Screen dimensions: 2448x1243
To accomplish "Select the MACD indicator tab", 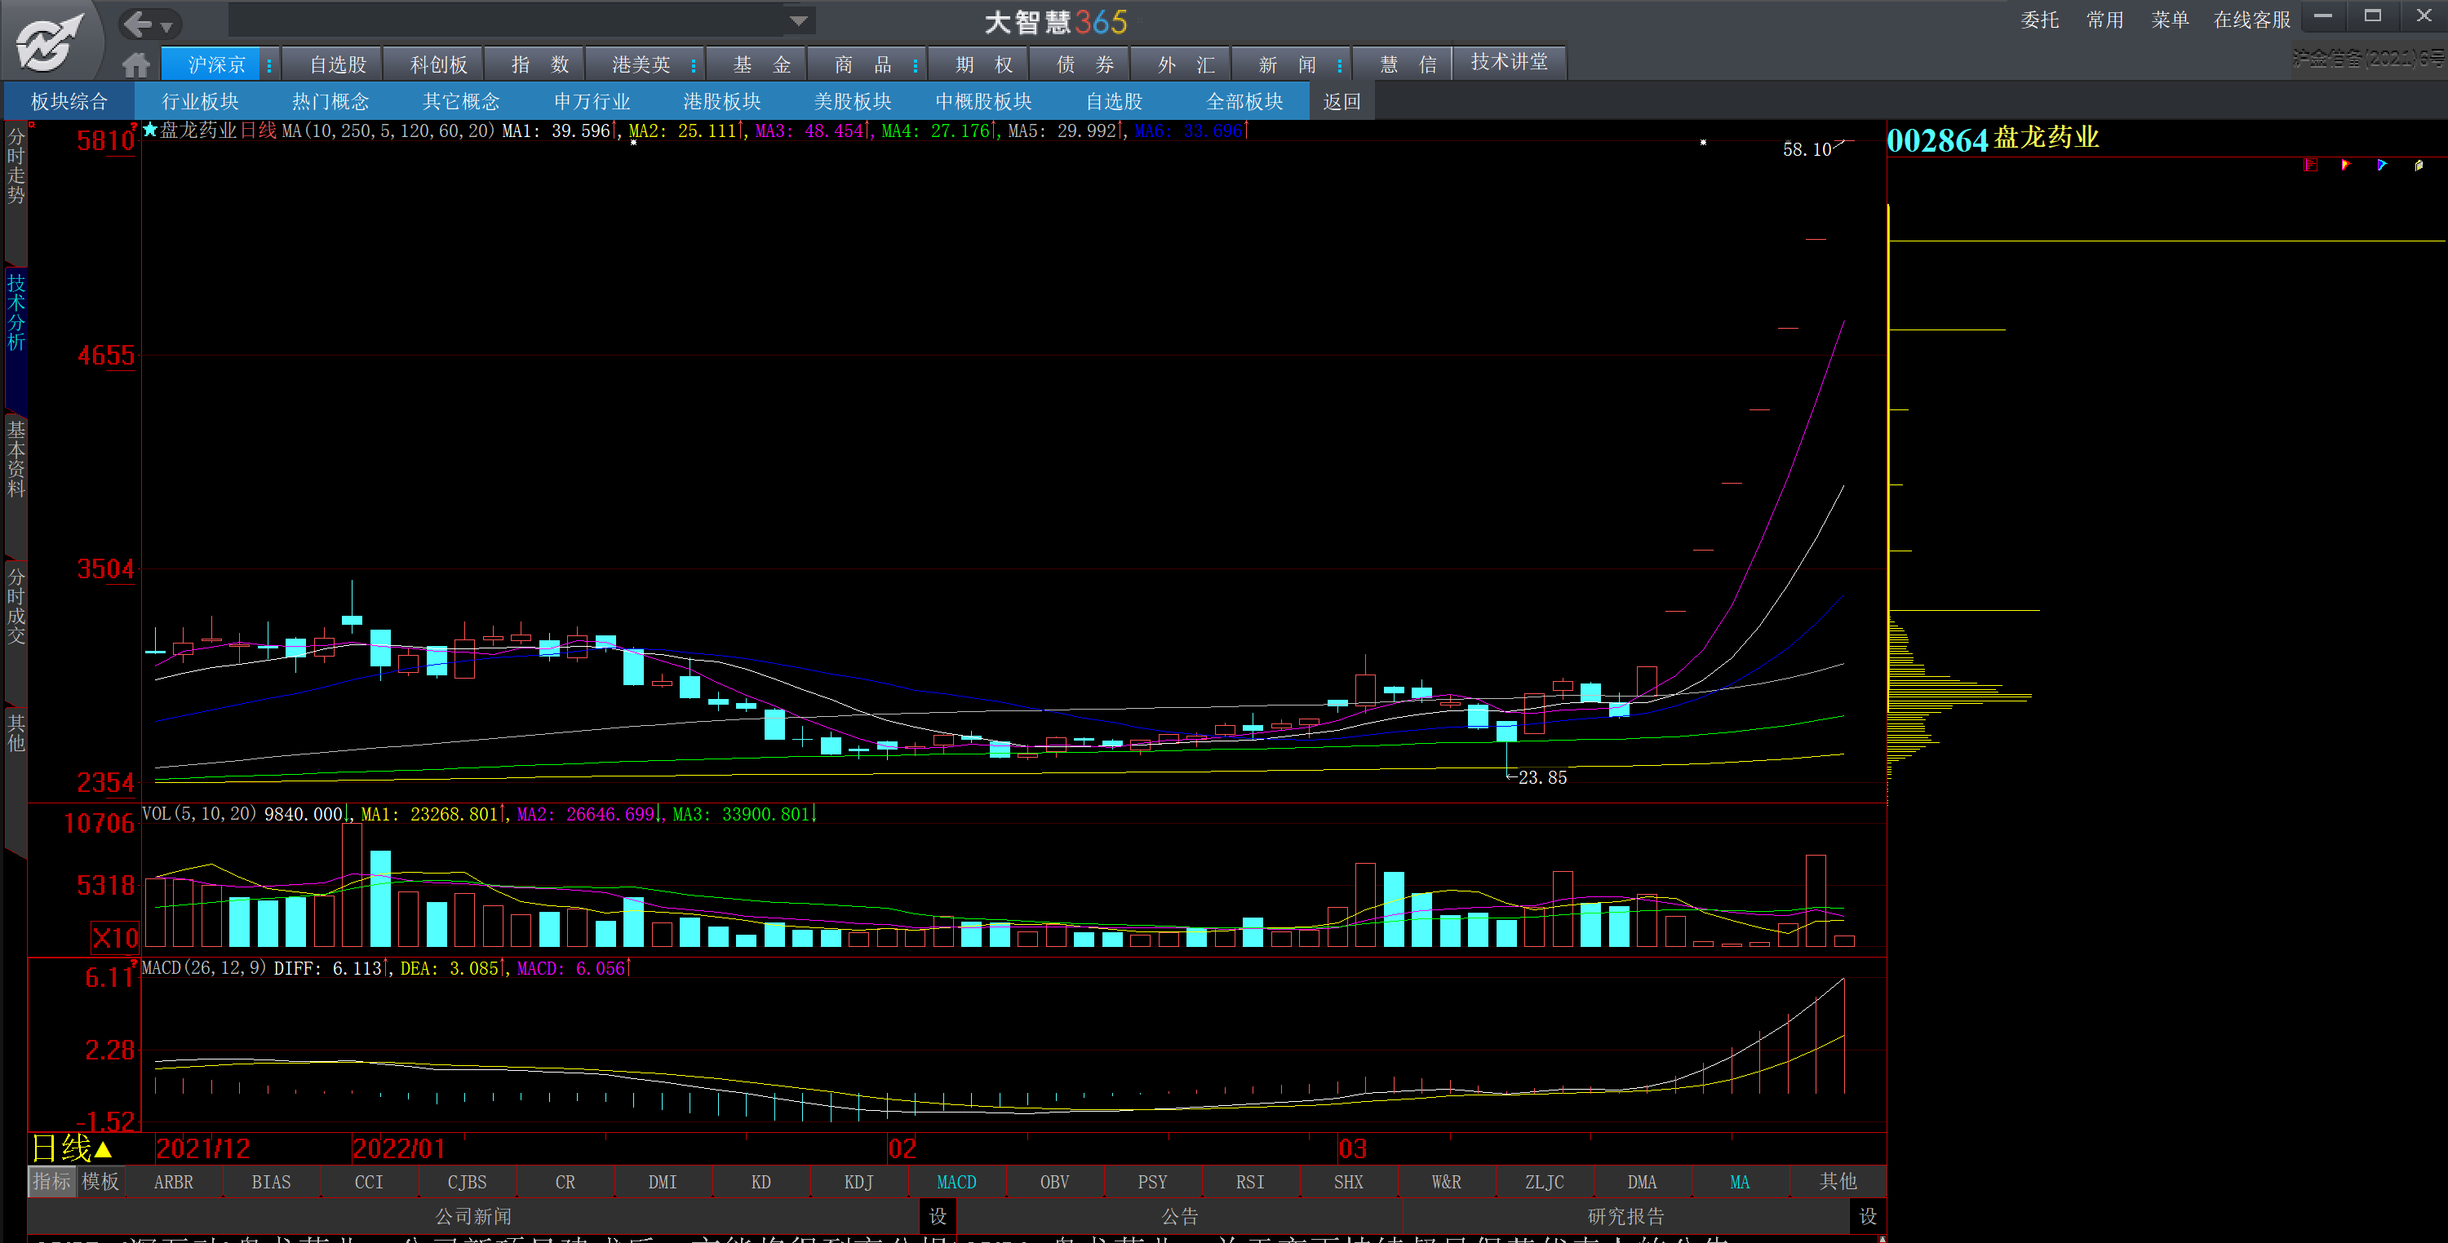I will 956,1182.
